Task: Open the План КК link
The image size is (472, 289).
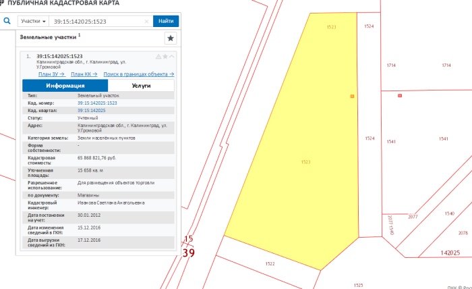Action: coord(84,74)
